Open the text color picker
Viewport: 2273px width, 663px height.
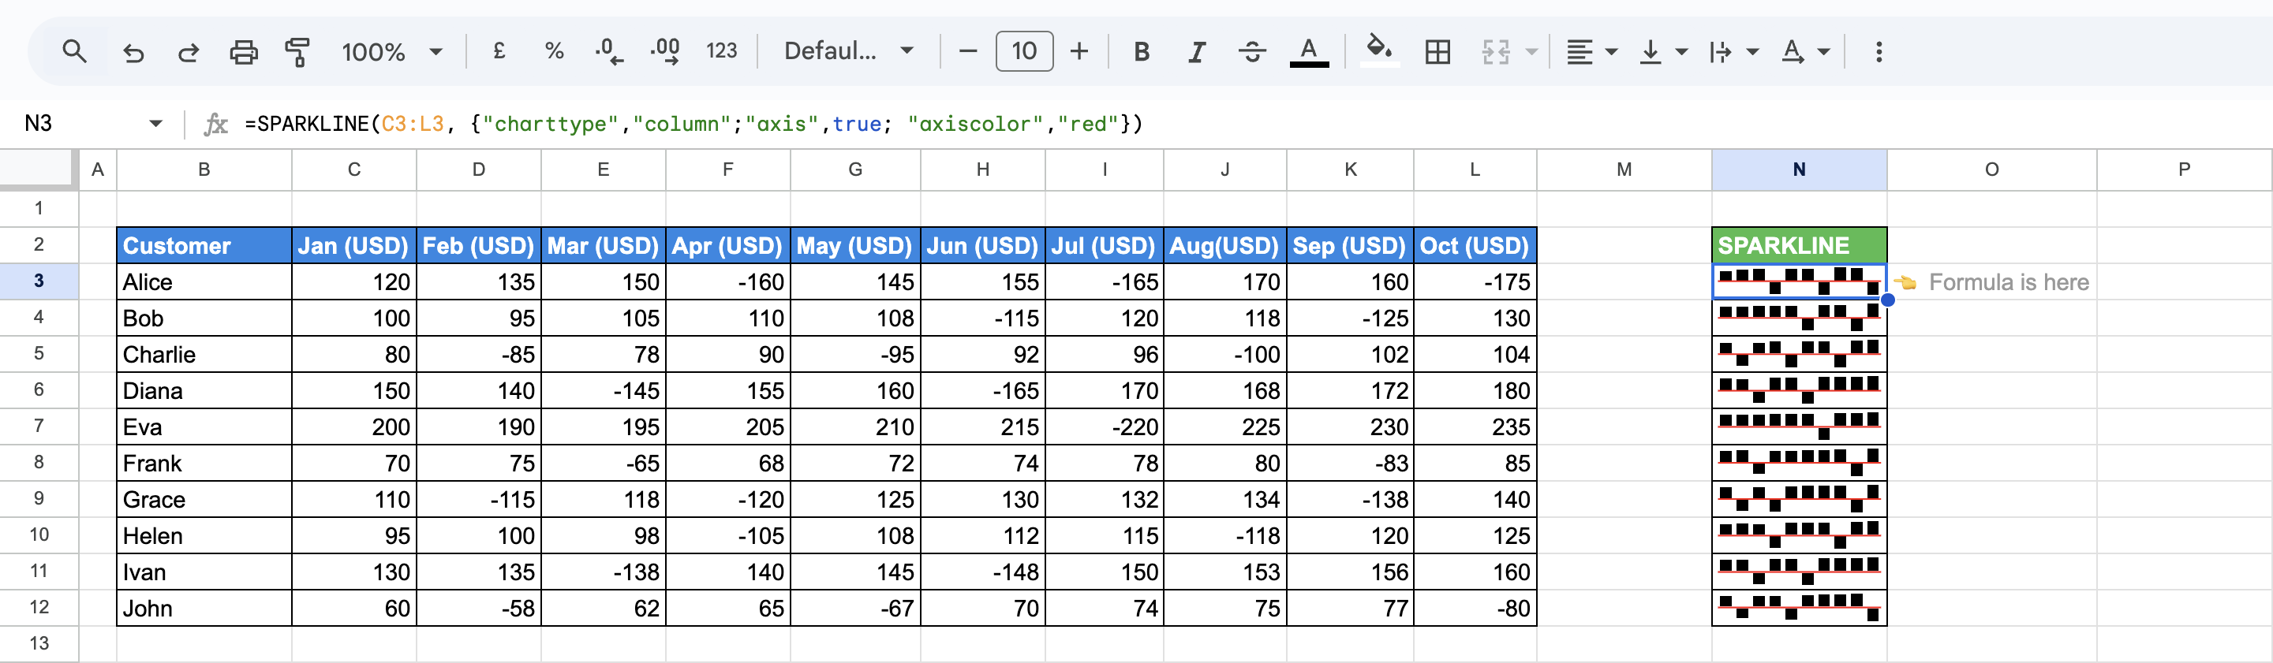click(1310, 52)
